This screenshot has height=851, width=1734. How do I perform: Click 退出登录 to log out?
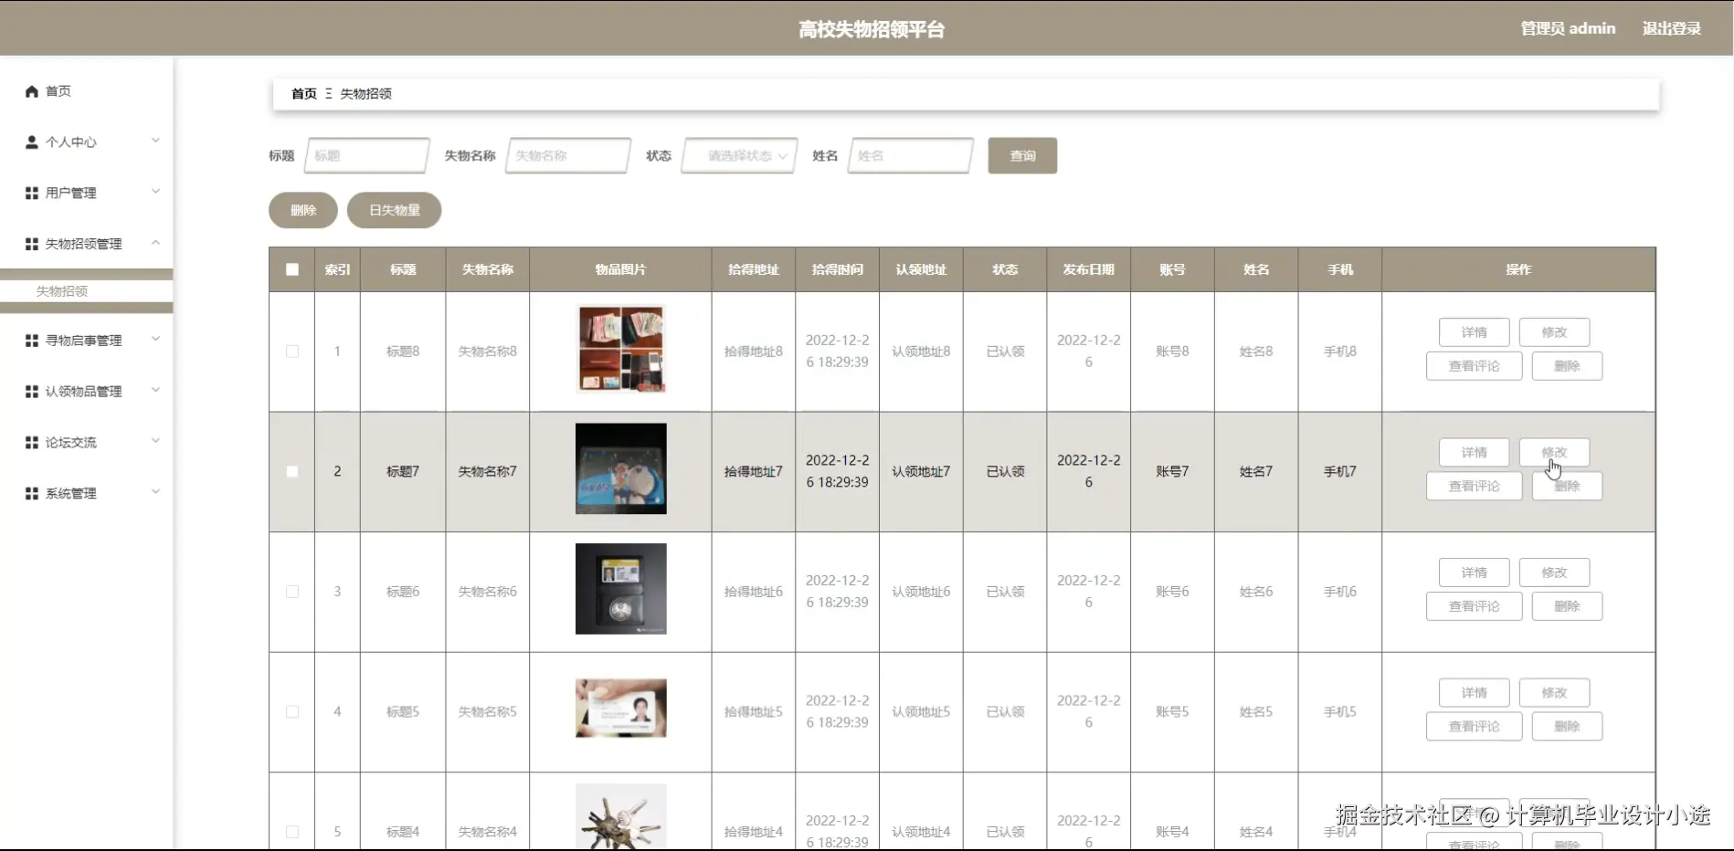1672,28
